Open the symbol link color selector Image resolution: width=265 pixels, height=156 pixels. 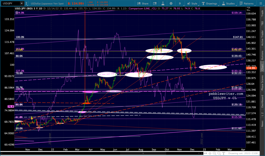26,3
